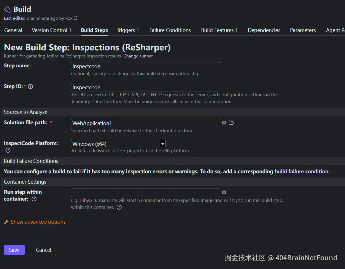Open the Failure Conditions tab
Viewport: 345px width, 269px height.
pyautogui.click(x=170, y=30)
